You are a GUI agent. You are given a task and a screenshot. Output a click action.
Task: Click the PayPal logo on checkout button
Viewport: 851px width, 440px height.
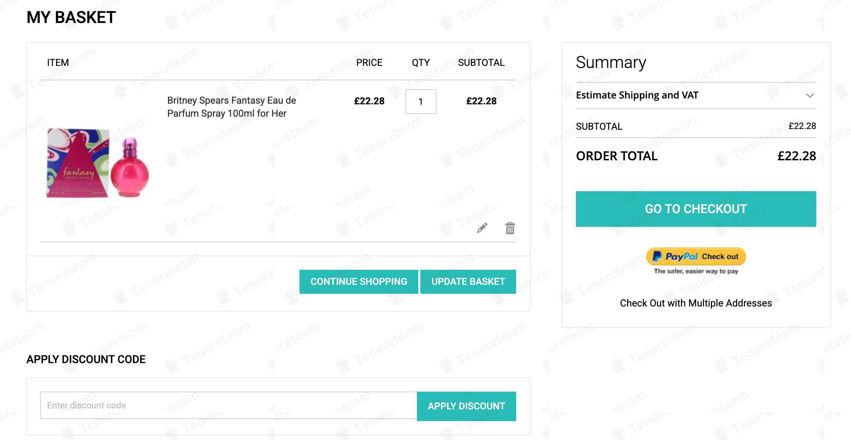(x=675, y=256)
